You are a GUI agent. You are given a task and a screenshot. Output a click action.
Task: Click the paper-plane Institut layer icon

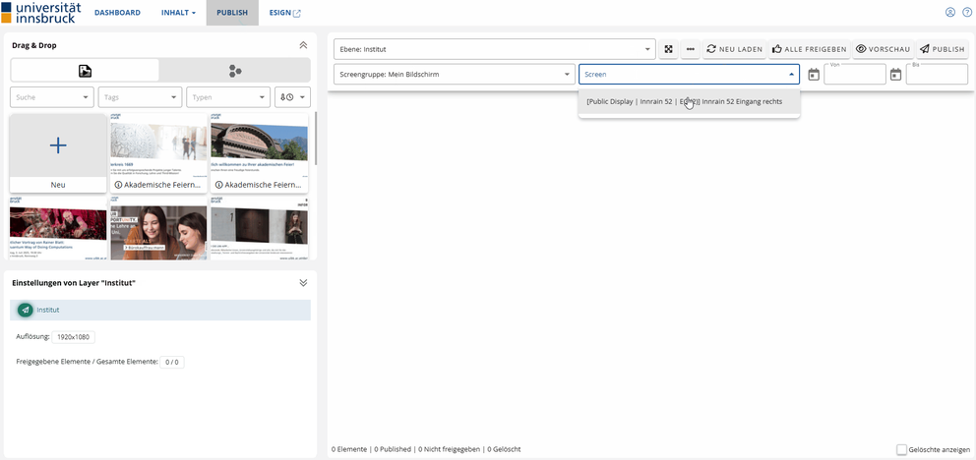(25, 310)
